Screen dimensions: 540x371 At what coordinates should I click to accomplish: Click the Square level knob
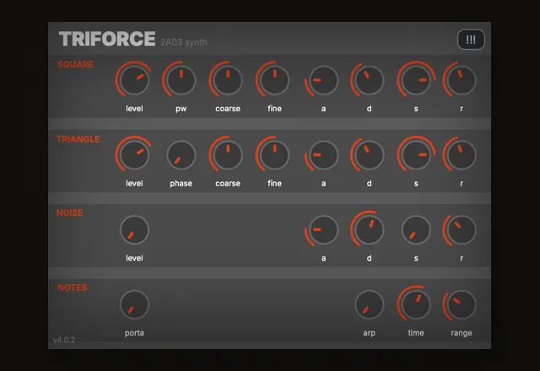tap(134, 80)
